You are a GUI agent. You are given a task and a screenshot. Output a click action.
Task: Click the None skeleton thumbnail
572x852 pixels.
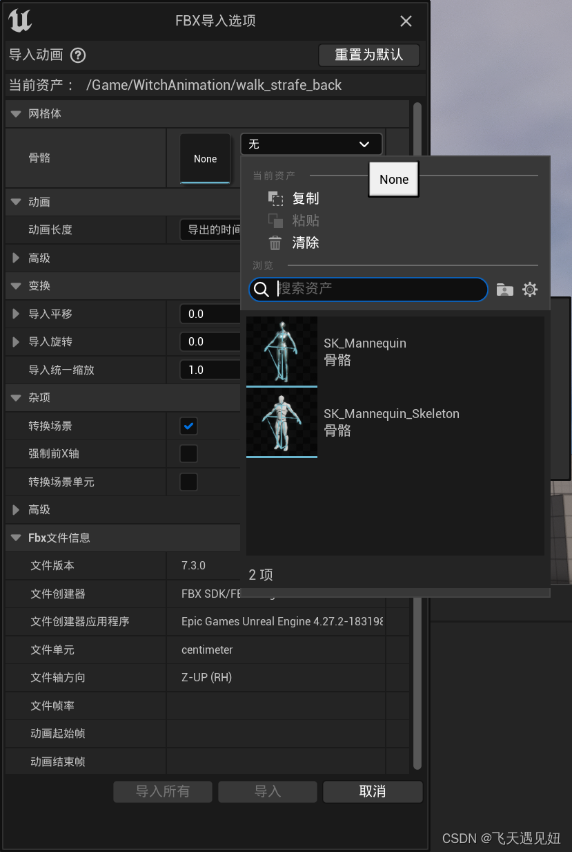pos(205,159)
